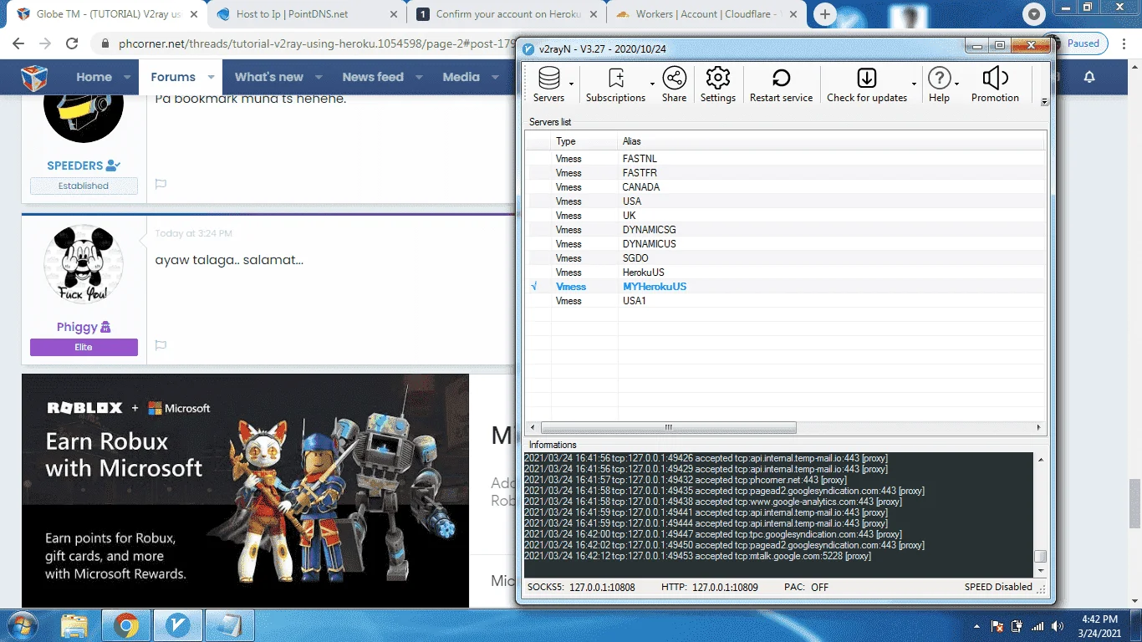
Task: Report the Phiggy post via flag icon
Action: coord(161,345)
